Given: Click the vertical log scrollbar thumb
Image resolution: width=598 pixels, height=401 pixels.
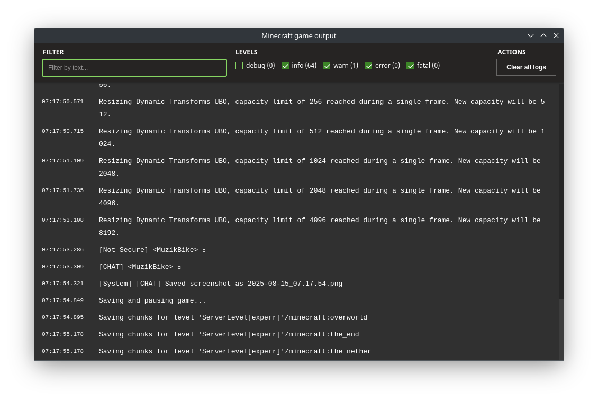Looking at the screenshot, I should pos(561,330).
